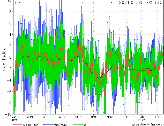The height and width of the screenshot is (126, 164).
Task: Click the 'Min/Max' legend text
Action: click(x=60, y=125)
